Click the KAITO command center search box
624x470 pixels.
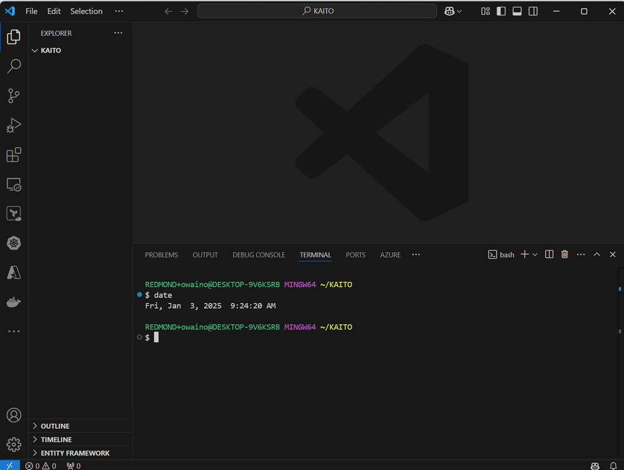point(317,11)
